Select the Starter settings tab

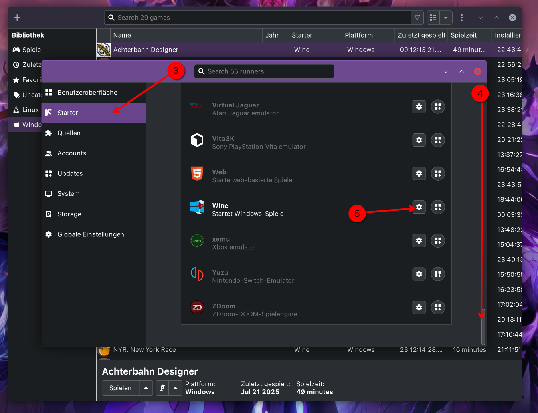click(93, 113)
